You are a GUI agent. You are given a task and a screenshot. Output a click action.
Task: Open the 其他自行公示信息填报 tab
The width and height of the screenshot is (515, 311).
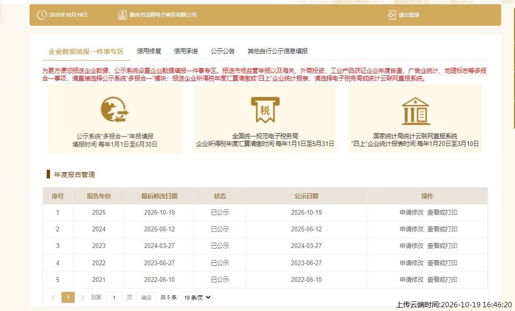[278, 51]
